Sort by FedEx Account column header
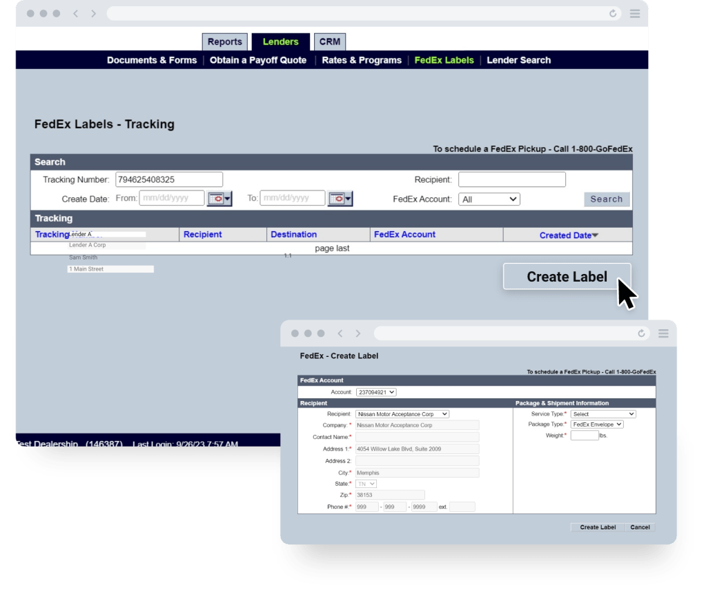706x597 pixels. point(404,235)
